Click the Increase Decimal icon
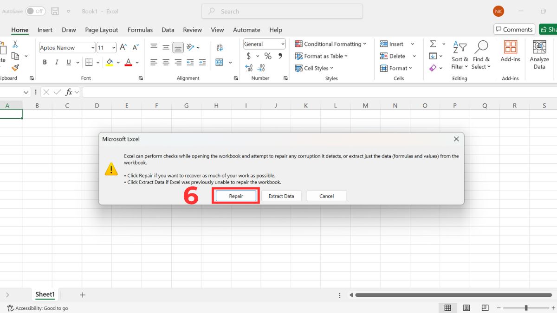Viewport: 557px width, 313px height. tap(249, 68)
